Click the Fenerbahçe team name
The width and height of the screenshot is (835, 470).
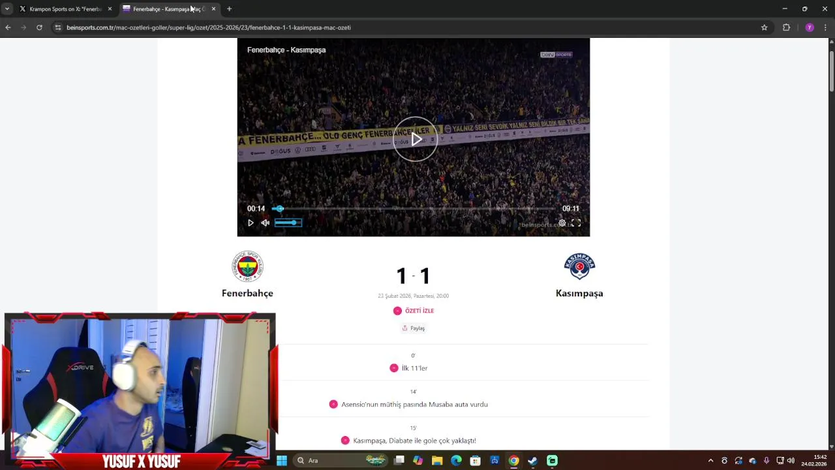[x=247, y=293]
